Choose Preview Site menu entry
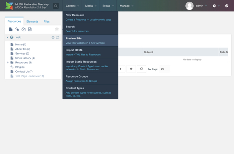 pos(90,41)
